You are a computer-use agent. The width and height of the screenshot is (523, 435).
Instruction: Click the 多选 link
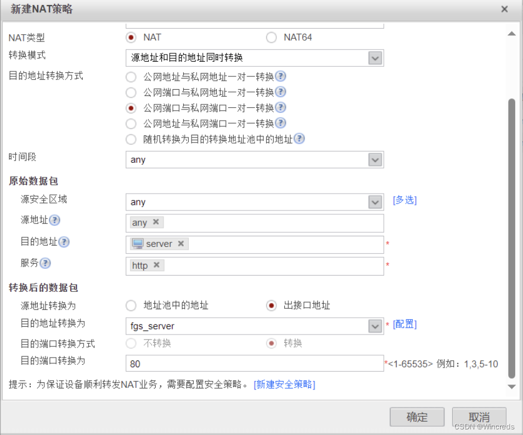pos(404,200)
